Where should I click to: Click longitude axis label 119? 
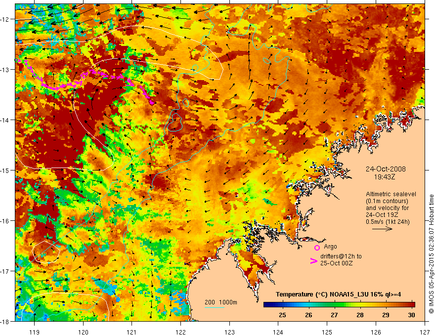point(35,332)
